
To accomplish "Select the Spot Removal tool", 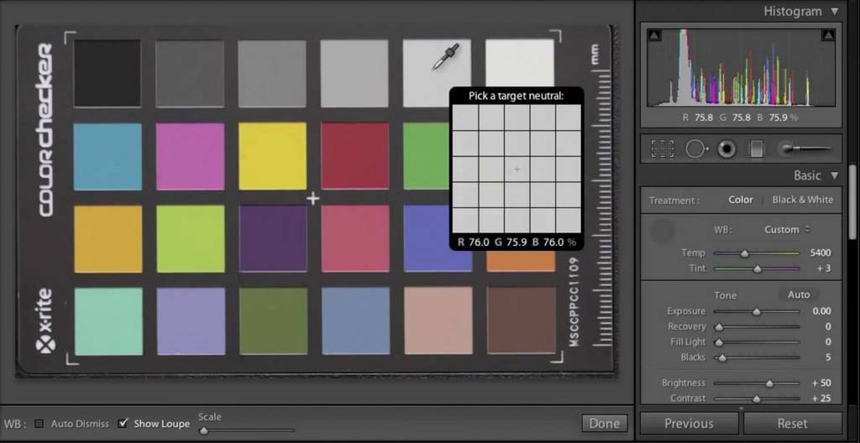I will point(697,149).
